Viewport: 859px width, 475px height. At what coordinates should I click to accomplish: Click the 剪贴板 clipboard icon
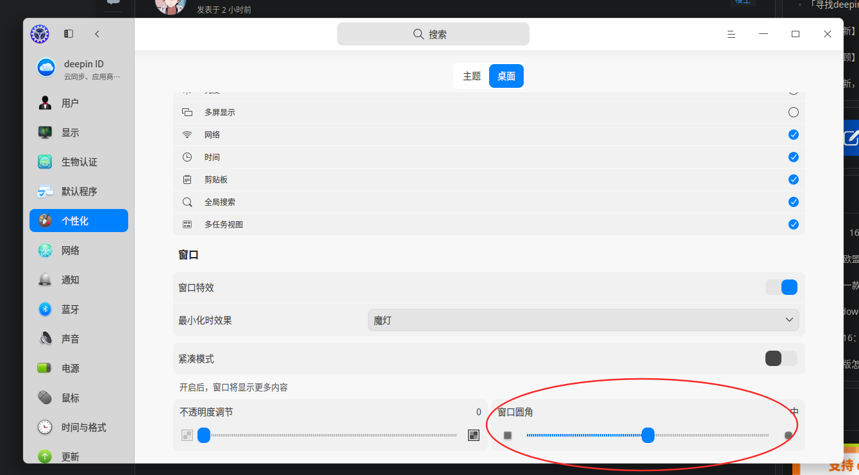click(x=187, y=179)
